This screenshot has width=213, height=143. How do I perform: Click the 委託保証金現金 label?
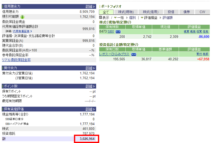click(x=14, y=22)
